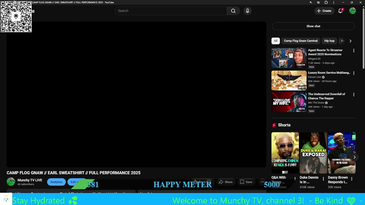The image size is (365, 205).
Task: Open the Danny Brown short thumbnail
Action: [x=342, y=153]
